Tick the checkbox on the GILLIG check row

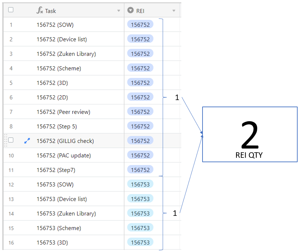[x=11, y=140]
